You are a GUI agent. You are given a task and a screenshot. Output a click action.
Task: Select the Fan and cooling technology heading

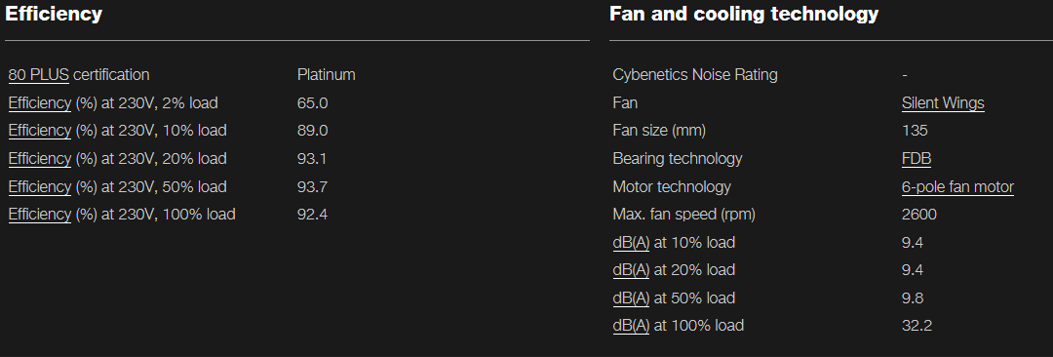point(744,14)
